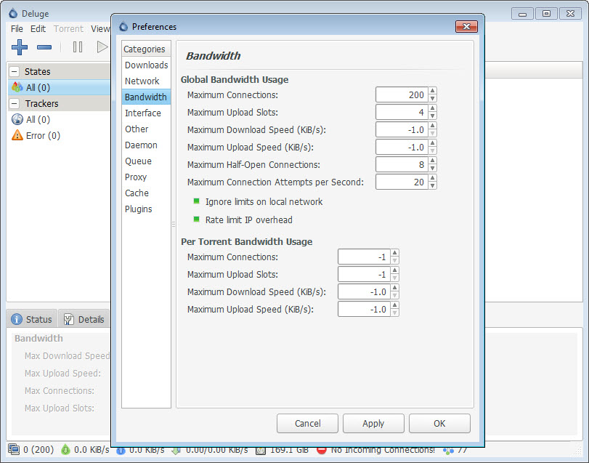The width and height of the screenshot is (589, 463).
Task: Click Maximum Connection Attempts per Second field
Action: [402, 182]
